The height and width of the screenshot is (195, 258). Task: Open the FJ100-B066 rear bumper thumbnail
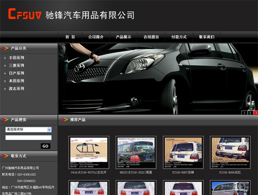coord(230,152)
